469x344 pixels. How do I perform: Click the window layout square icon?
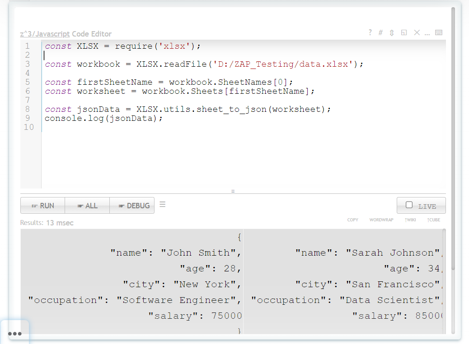(404, 32)
